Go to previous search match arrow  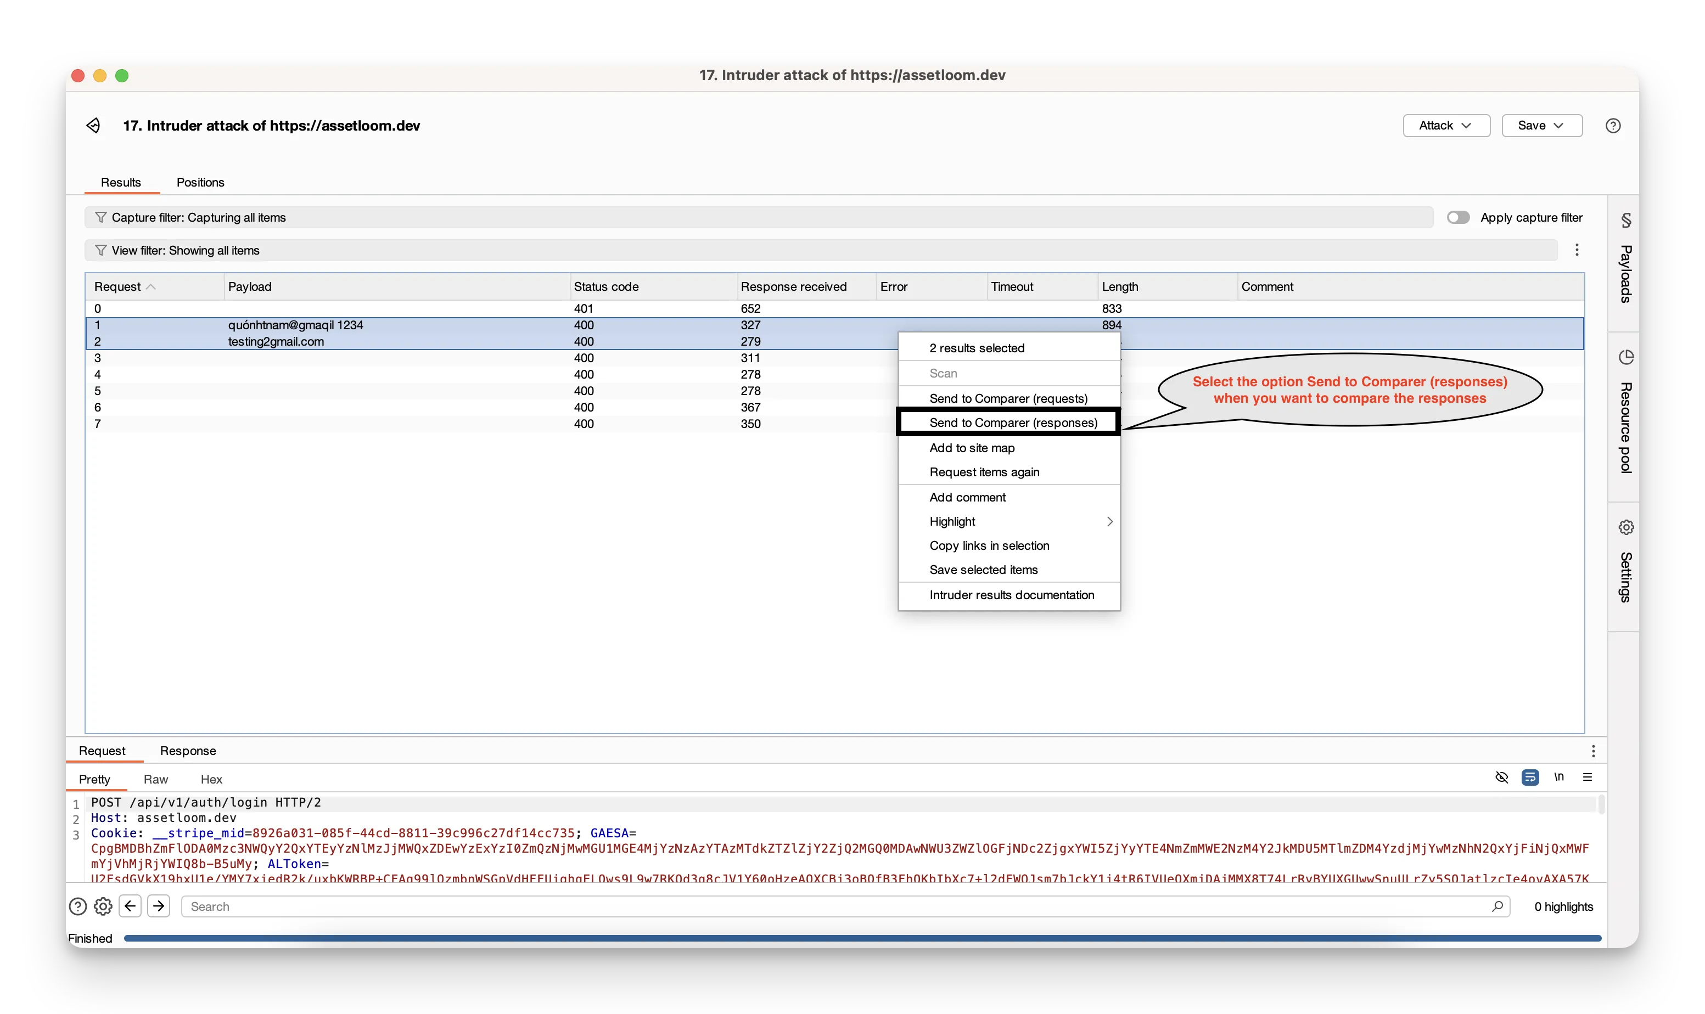131,906
